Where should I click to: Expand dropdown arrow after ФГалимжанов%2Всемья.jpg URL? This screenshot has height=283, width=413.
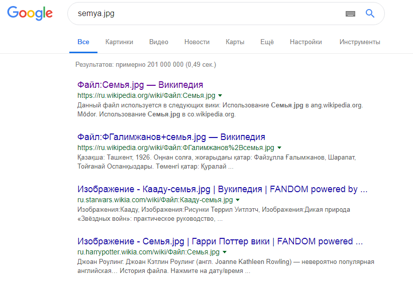coord(279,148)
